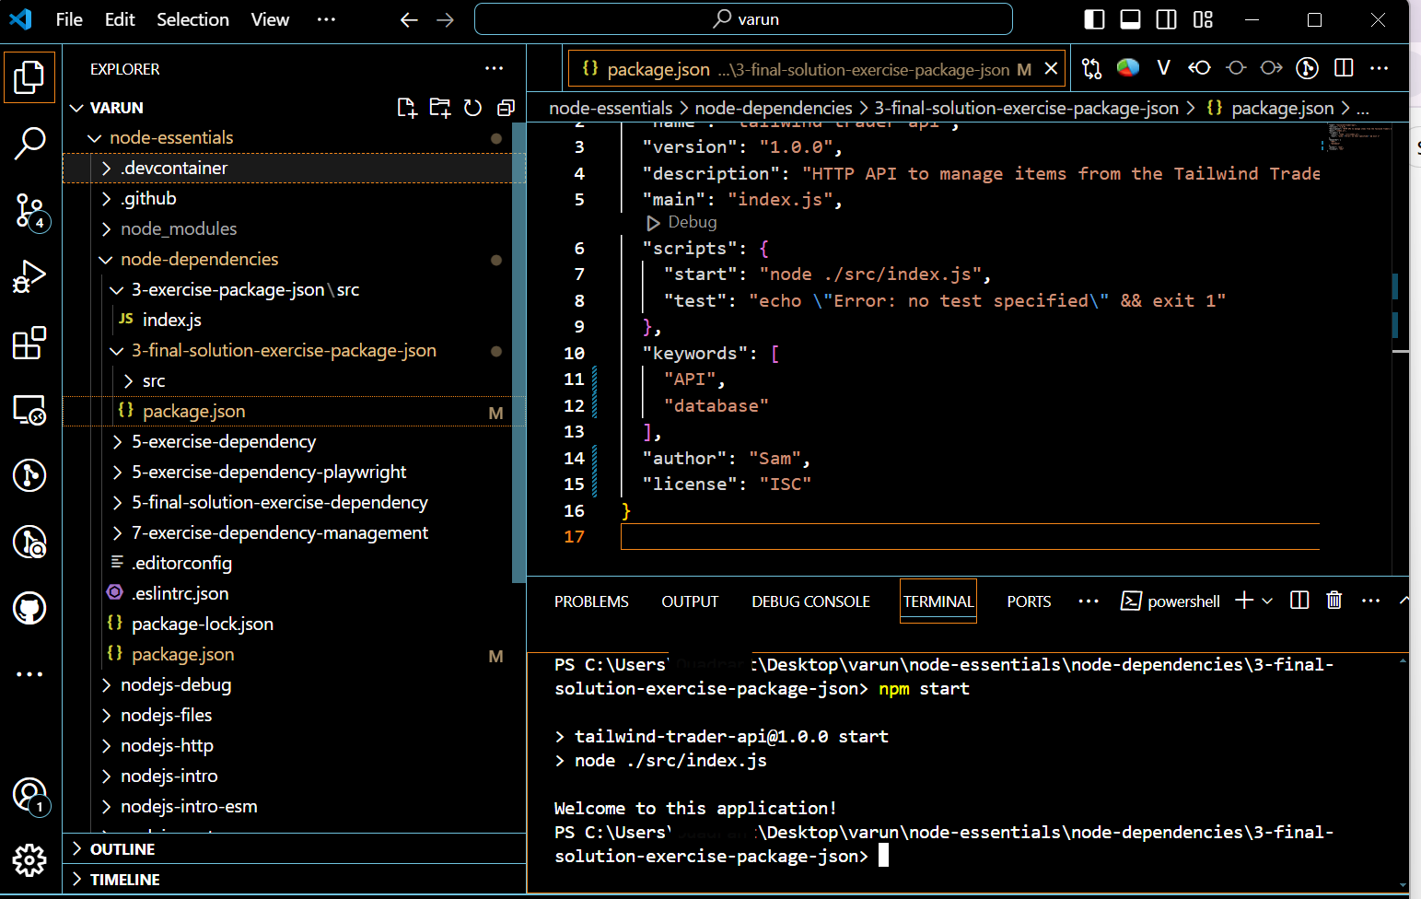The width and height of the screenshot is (1421, 899).
Task: Click the command center search box
Action: (743, 19)
